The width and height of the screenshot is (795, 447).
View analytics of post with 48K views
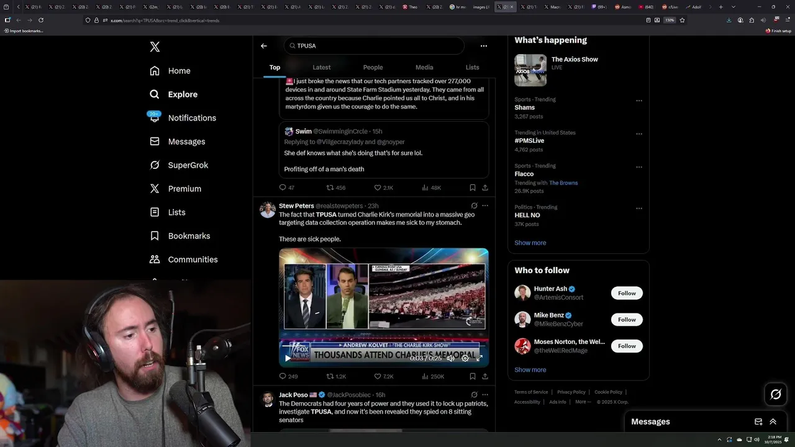(x=431, y=187)
